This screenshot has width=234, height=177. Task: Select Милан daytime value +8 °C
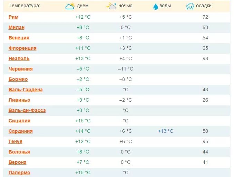point(83,27)
